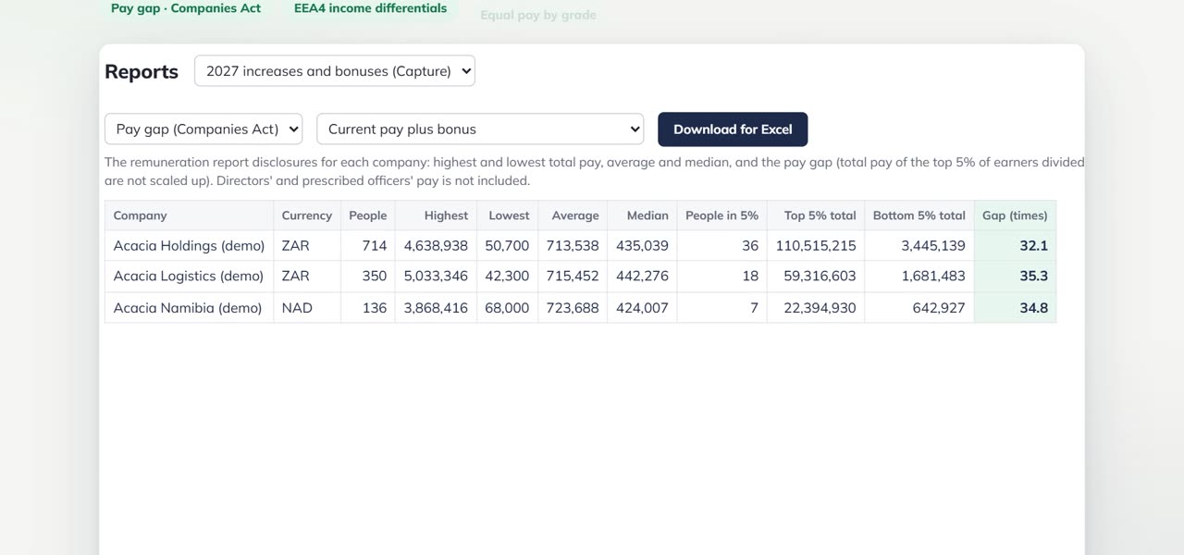The image size is (1184, 555).
Task: Click lowest pay value 42,300
Action: coord(508,277)
